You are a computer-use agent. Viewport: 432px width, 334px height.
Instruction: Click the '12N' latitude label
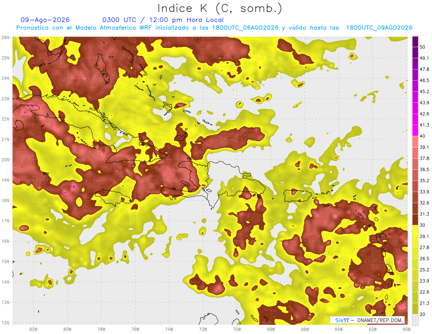(5, 322)
